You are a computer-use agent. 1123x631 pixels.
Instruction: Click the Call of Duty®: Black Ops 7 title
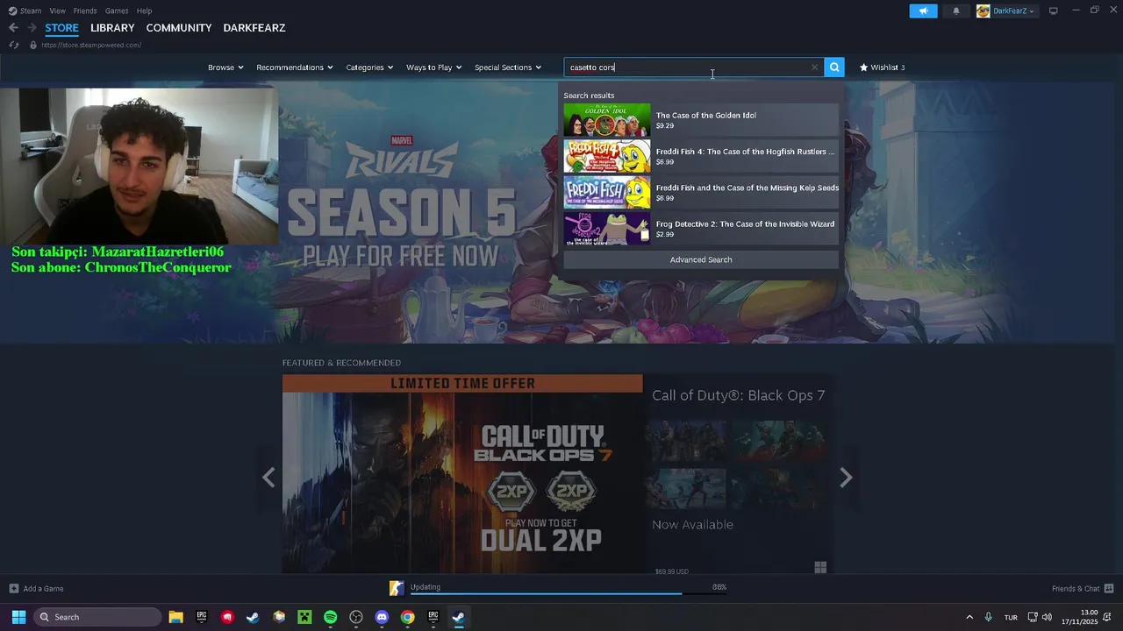click(738, 395)
